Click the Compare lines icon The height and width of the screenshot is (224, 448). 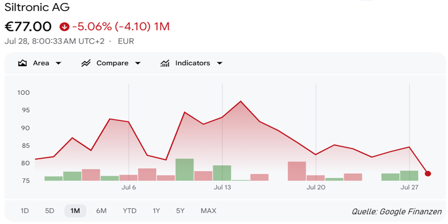coord(86,63)
